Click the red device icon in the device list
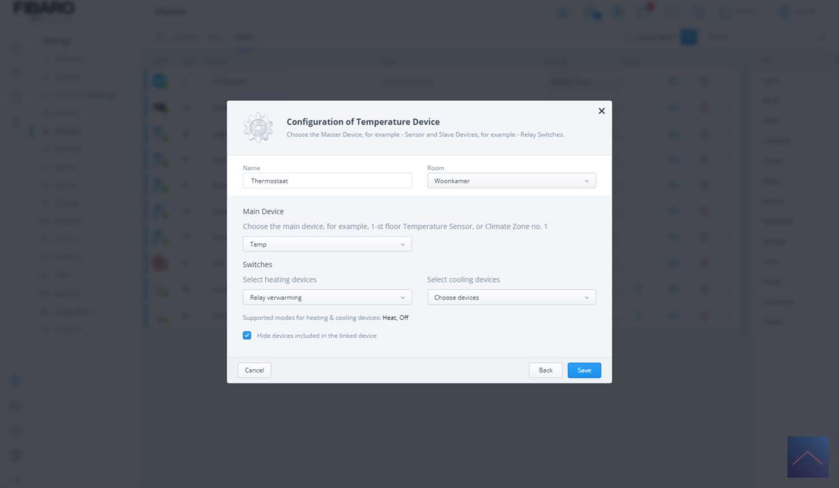The image size is (839, 488). 159,263
